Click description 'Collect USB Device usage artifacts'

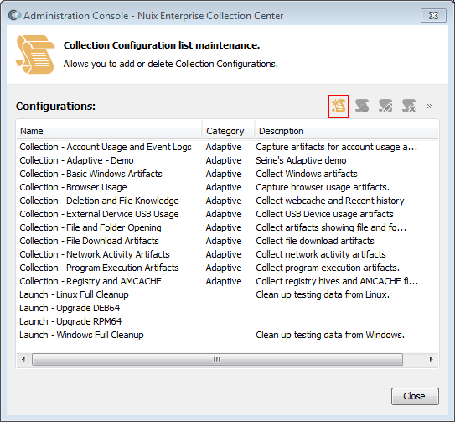click(x=324, y=214)
